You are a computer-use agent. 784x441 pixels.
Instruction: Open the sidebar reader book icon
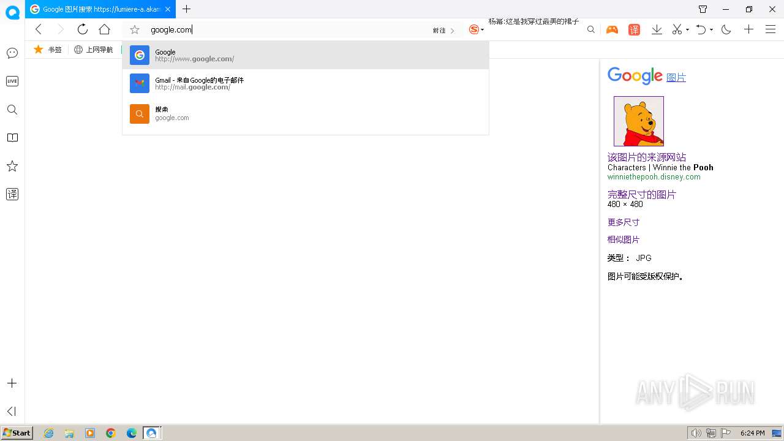click(x=12, y=138)
